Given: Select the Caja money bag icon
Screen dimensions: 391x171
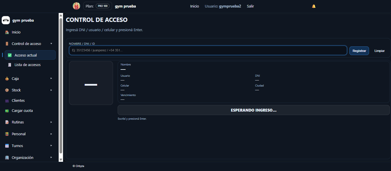Looking at the screenshot, I should click(7, 78).
